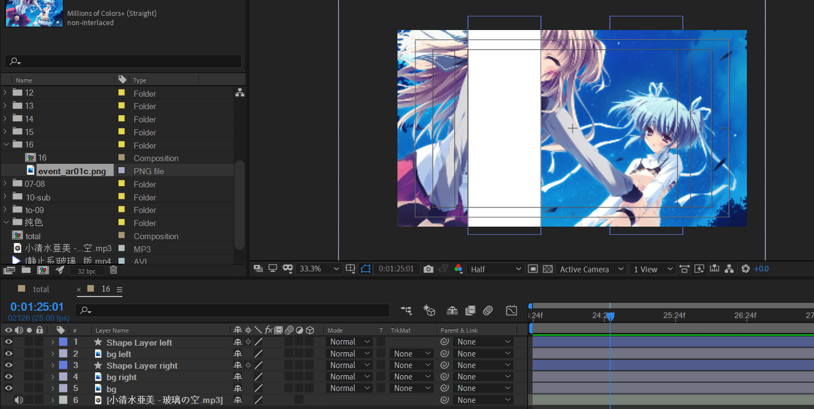Expand folder 12 in Project panel
Viewport: 814px width, 409px height.
[5, 93]
